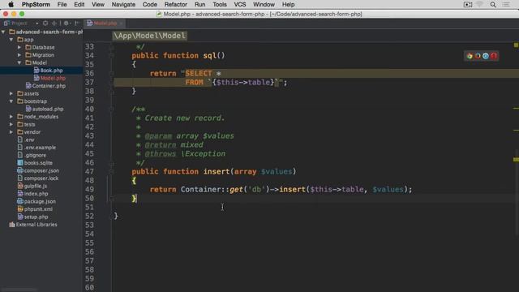
Task: Collapse the app folder
Action: [11, 40]
